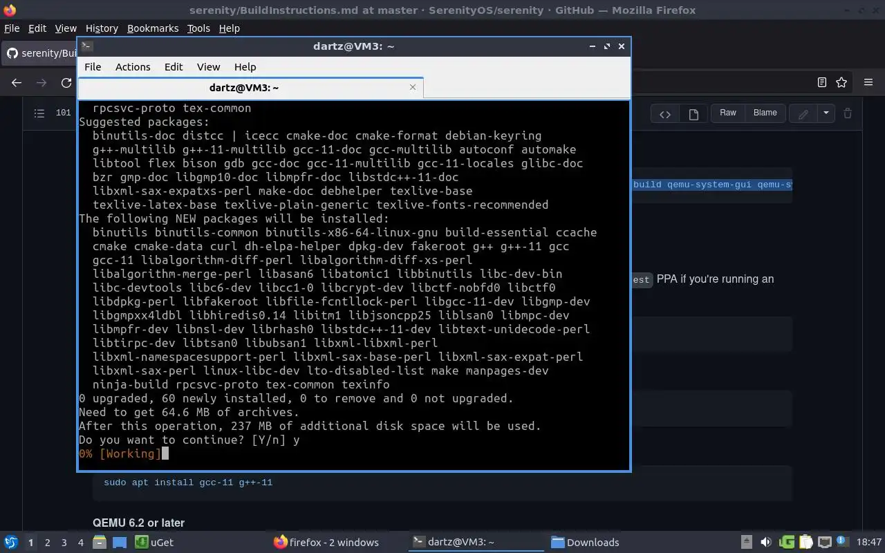Viewport: 885px width, 553px height.
Task: Open Firefox's Tools menu
Action: click(x=198, y=28)
